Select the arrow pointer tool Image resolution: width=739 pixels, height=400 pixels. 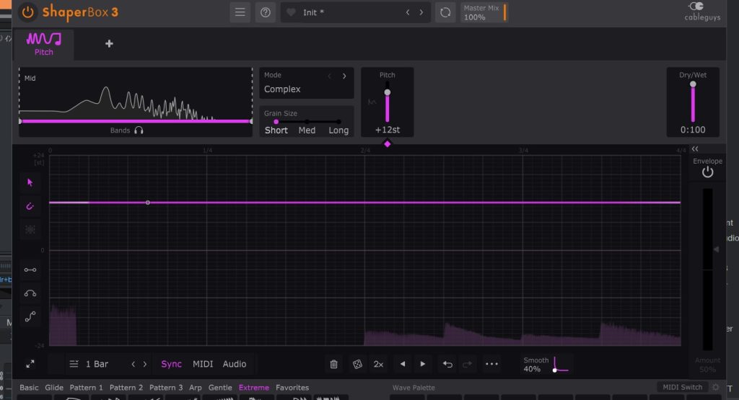(30, 182)
